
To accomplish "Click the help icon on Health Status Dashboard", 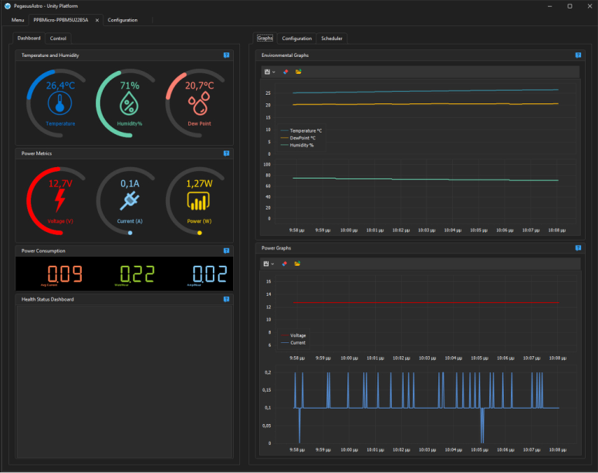I will (x=227, y=299).
